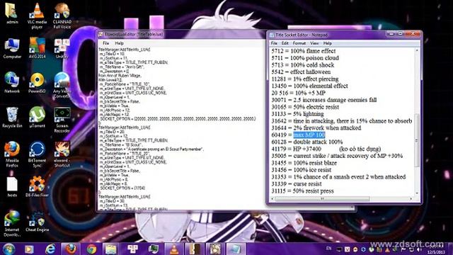Screen dimensions: 453x255
Task: Open Help menu in Lua editor window
Action: point(120,43)
